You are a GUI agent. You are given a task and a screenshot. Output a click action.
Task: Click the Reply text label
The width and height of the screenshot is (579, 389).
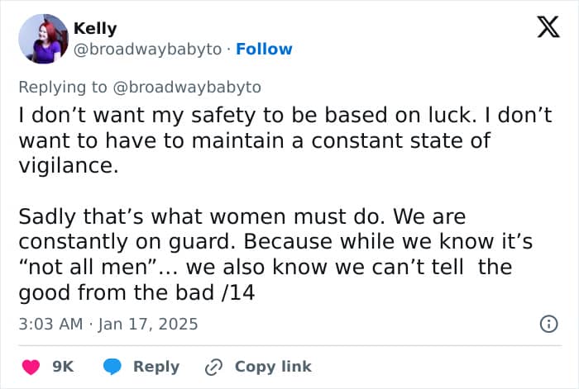point(156,367)
